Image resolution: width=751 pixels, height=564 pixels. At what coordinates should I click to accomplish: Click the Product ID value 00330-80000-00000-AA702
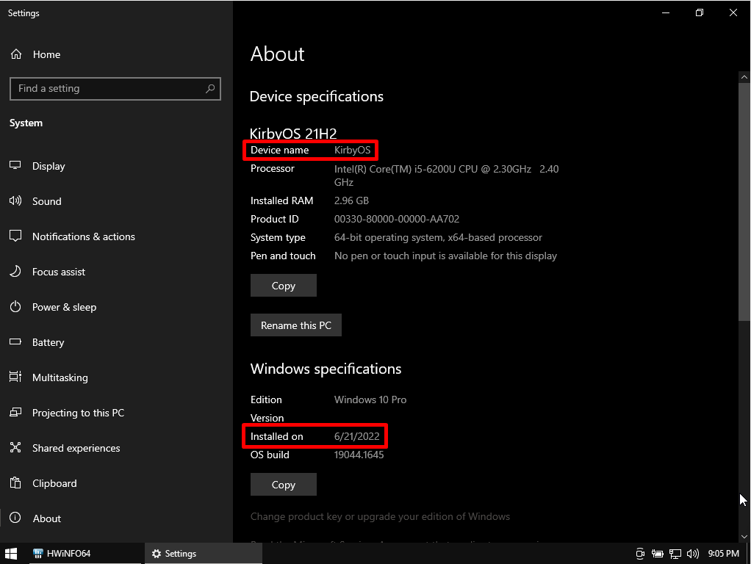tap(397, 220)
